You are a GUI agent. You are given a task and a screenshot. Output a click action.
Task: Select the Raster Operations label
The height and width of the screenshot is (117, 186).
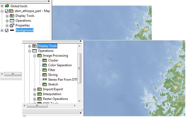[55, 99]
